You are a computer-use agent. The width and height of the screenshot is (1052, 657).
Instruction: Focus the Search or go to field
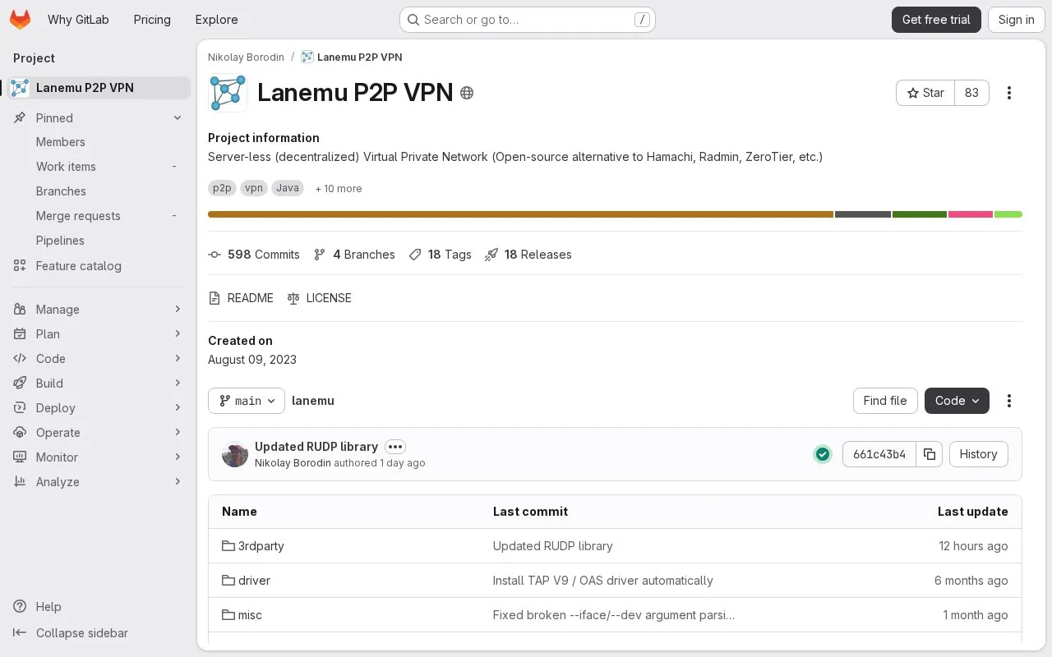(x=528, y=20)
